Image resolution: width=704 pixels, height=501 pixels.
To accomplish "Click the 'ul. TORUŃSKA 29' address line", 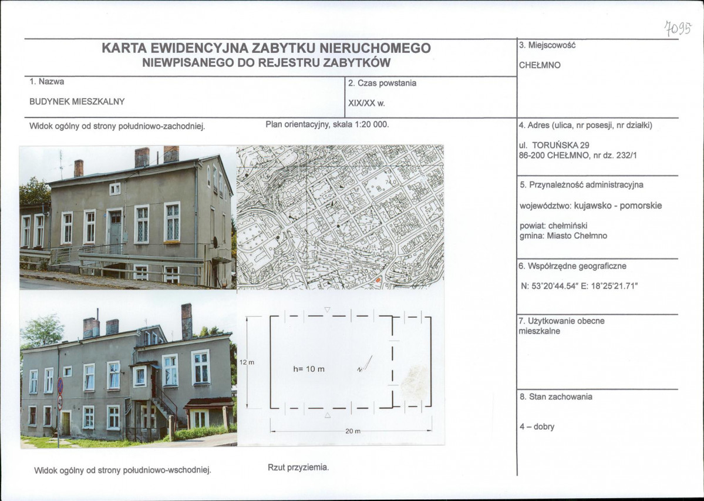I will tap(554, 144).
